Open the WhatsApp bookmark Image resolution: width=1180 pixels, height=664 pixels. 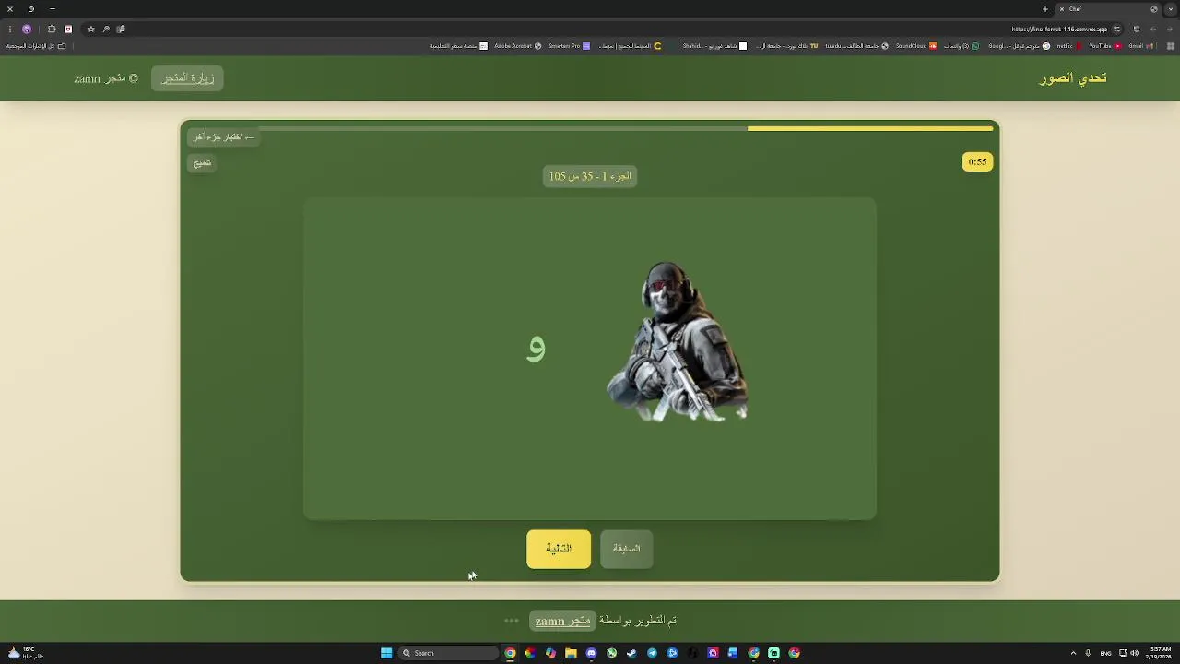[x=962, y=46]
